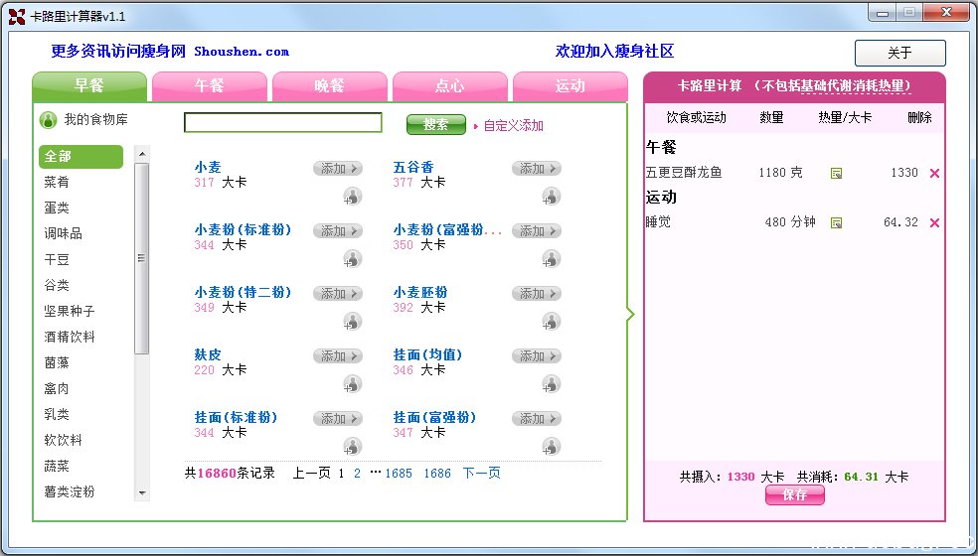Select the 乳类 category
Screen dimensions: 978x556
coord(57,414)
